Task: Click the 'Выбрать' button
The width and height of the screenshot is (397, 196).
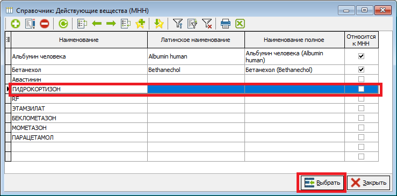Action: pos(322,183)
